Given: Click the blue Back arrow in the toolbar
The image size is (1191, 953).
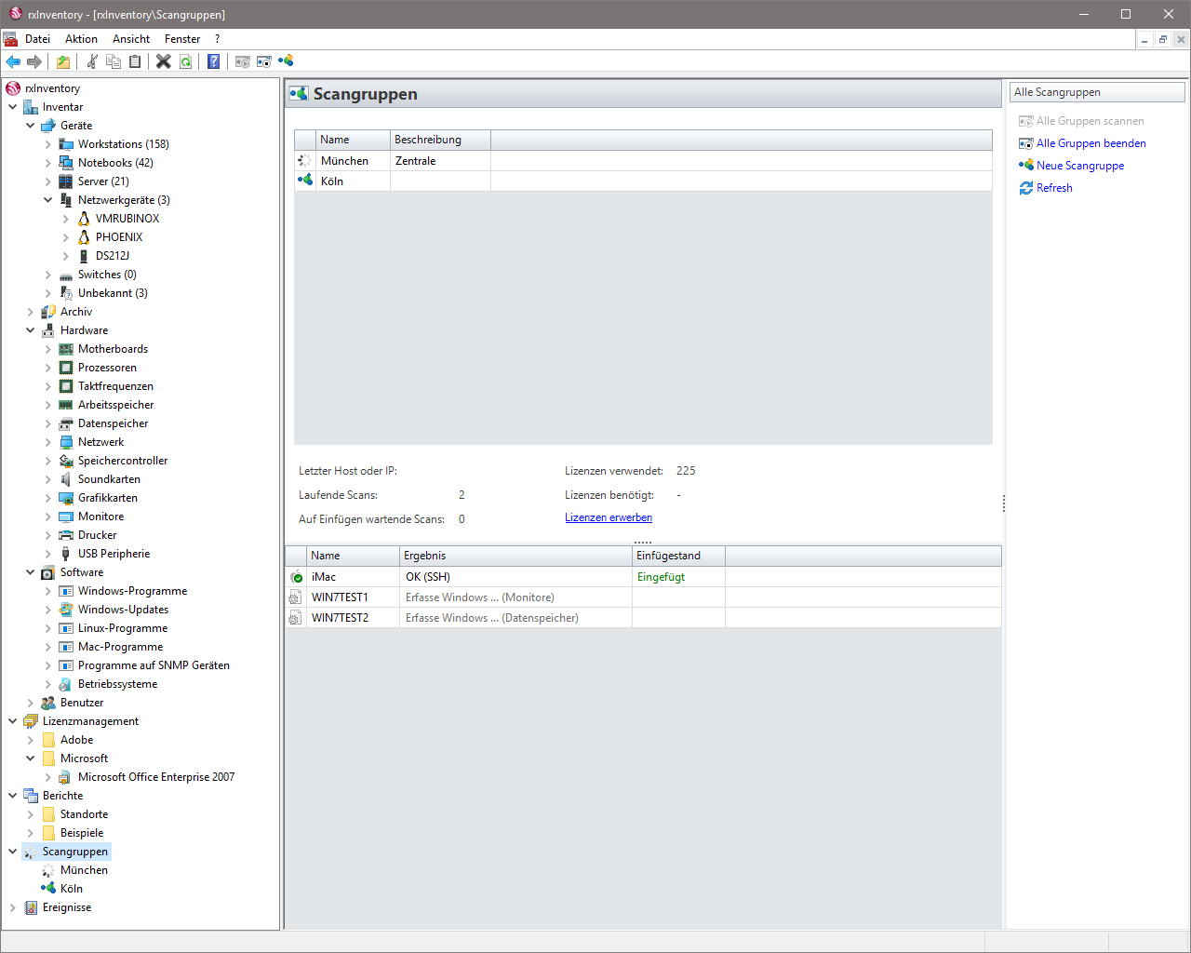Looking at the screenshot, I should coord(13,61).
